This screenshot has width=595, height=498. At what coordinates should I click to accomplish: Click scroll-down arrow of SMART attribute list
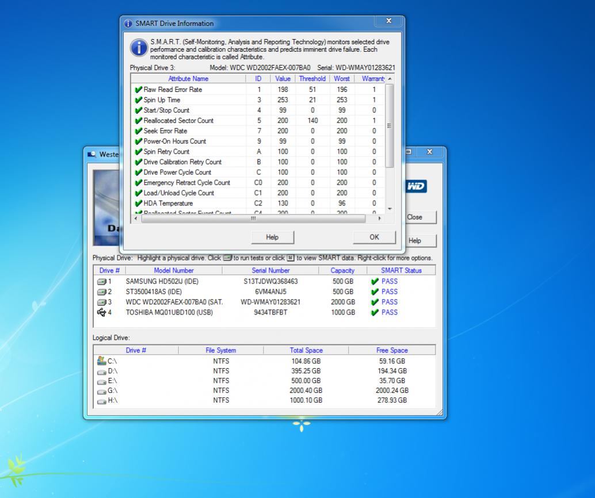[x=390, y=209]
